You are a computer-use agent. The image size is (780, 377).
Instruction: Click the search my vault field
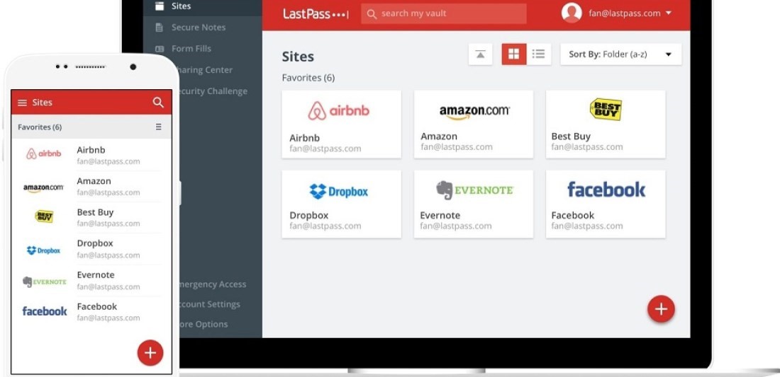coord(444,14)
